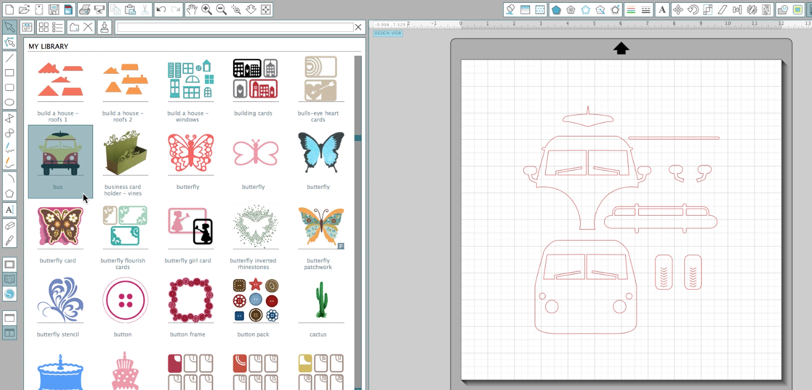Select the Ellipse drawing tool
The image size is (812, 390).
[9, 102]
